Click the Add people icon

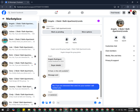click(x=67, y=39)
